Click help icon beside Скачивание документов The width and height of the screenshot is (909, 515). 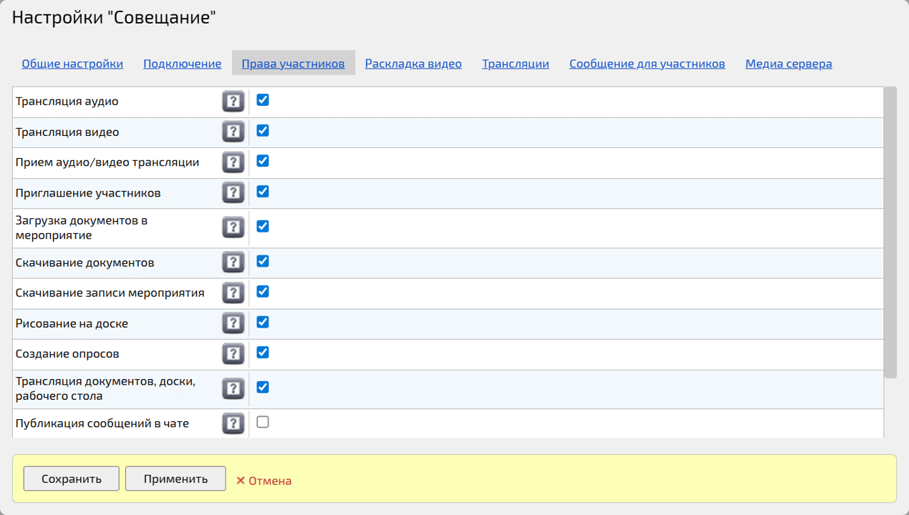pos(233,263)
